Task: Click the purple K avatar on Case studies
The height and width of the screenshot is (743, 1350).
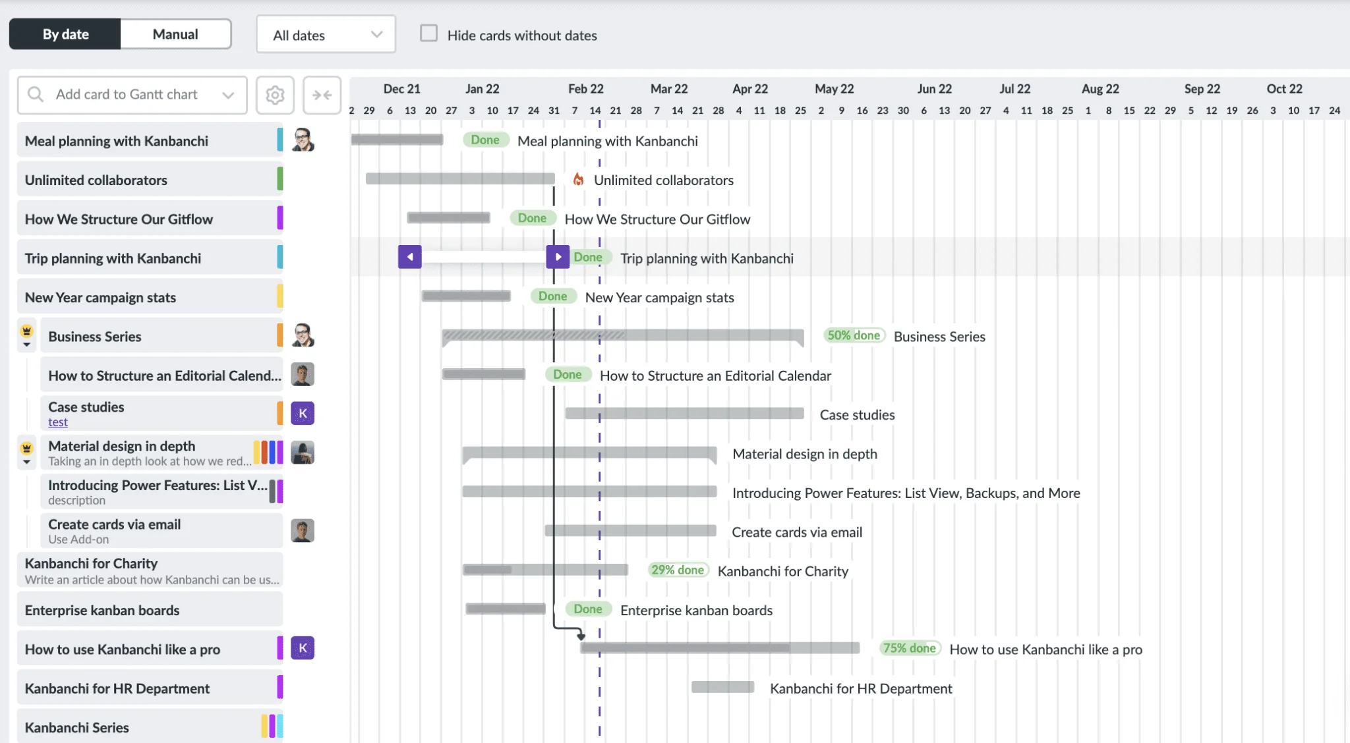Action: click(303, 413)
